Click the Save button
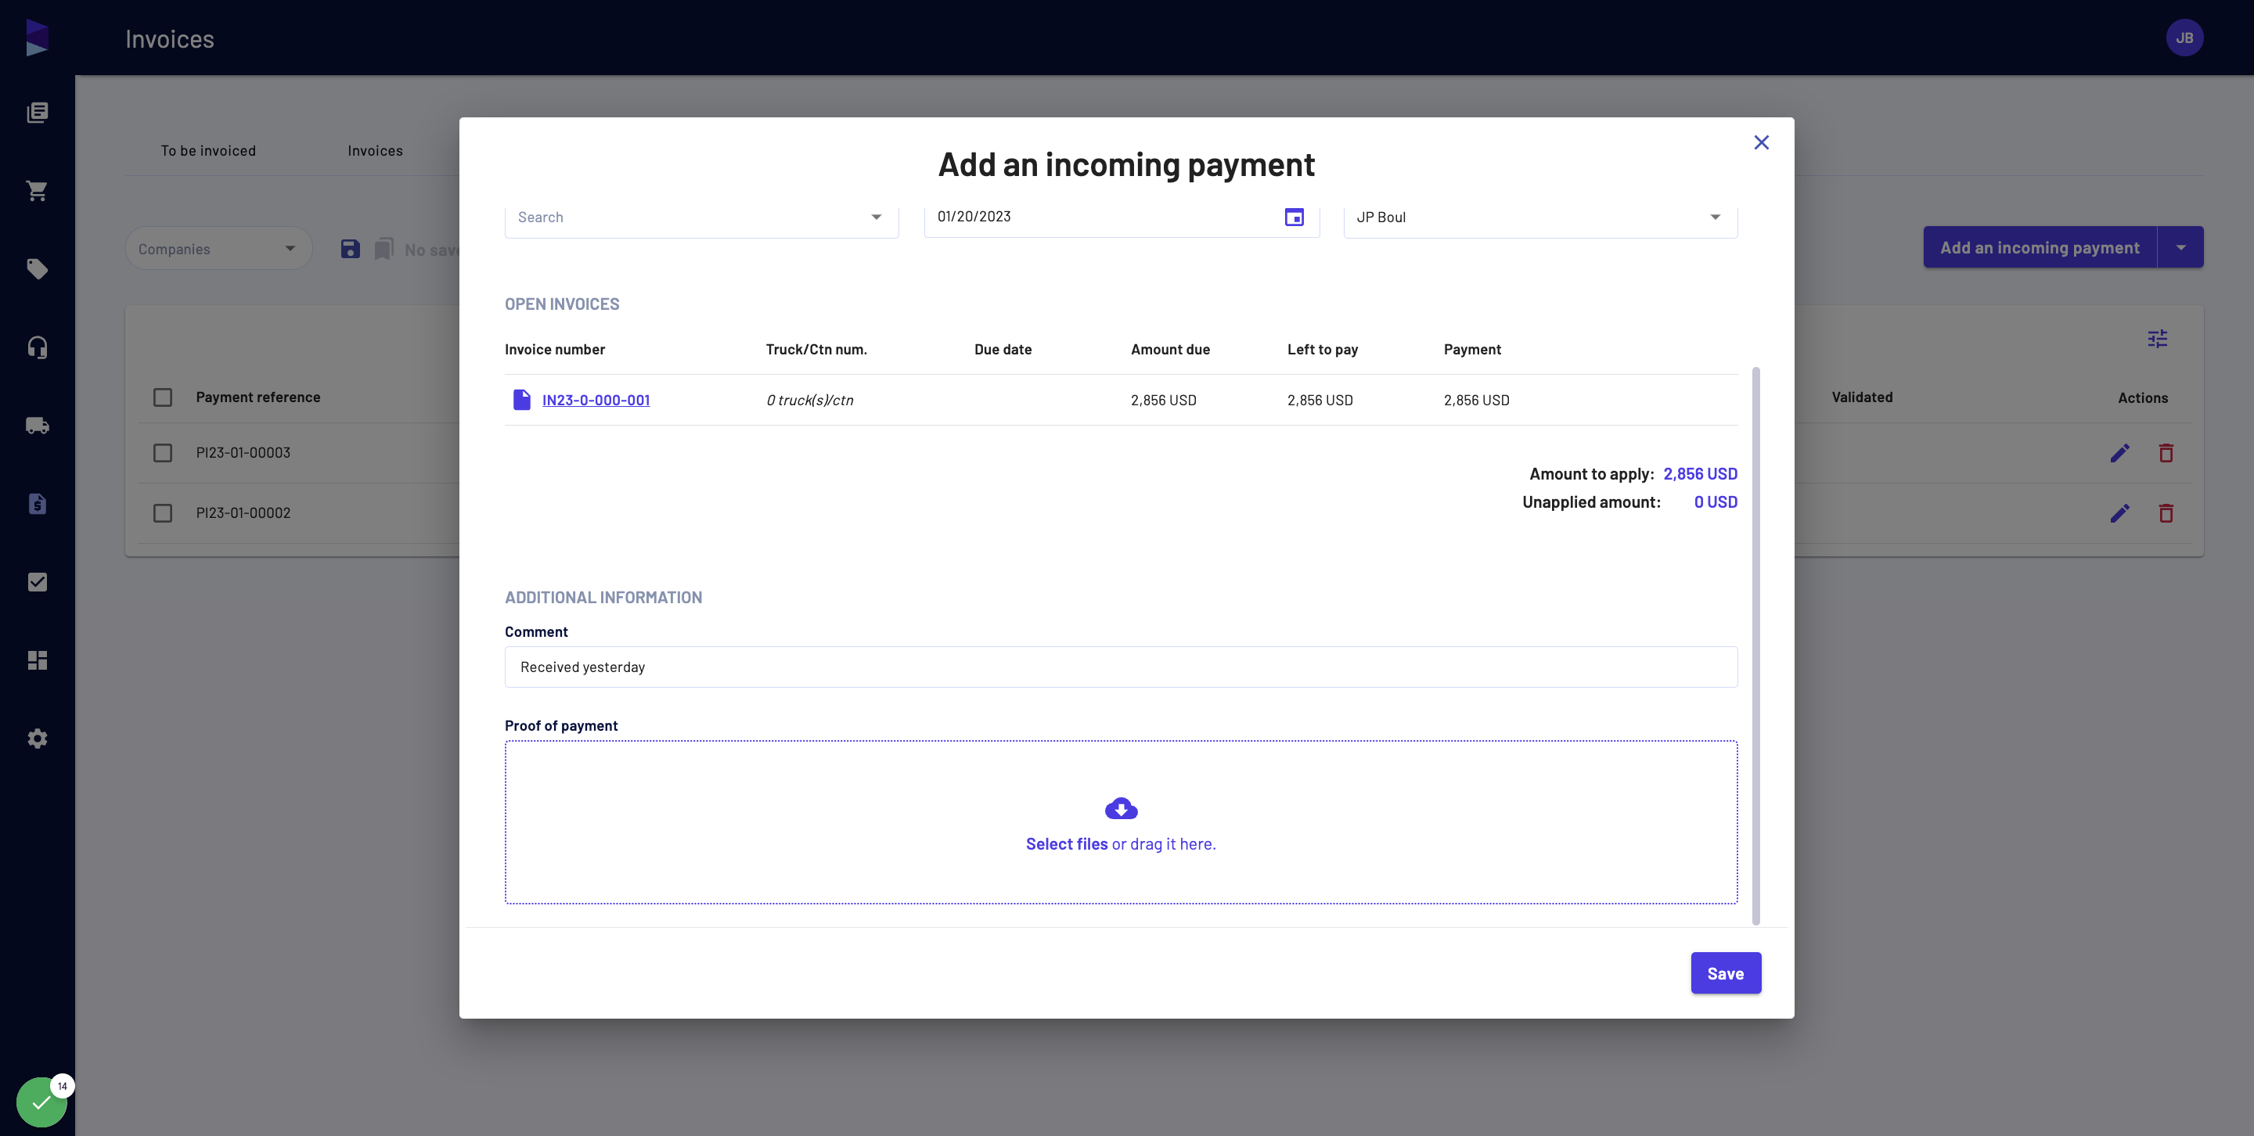Screen dimensions: 2254x1136 (1726, 973)
